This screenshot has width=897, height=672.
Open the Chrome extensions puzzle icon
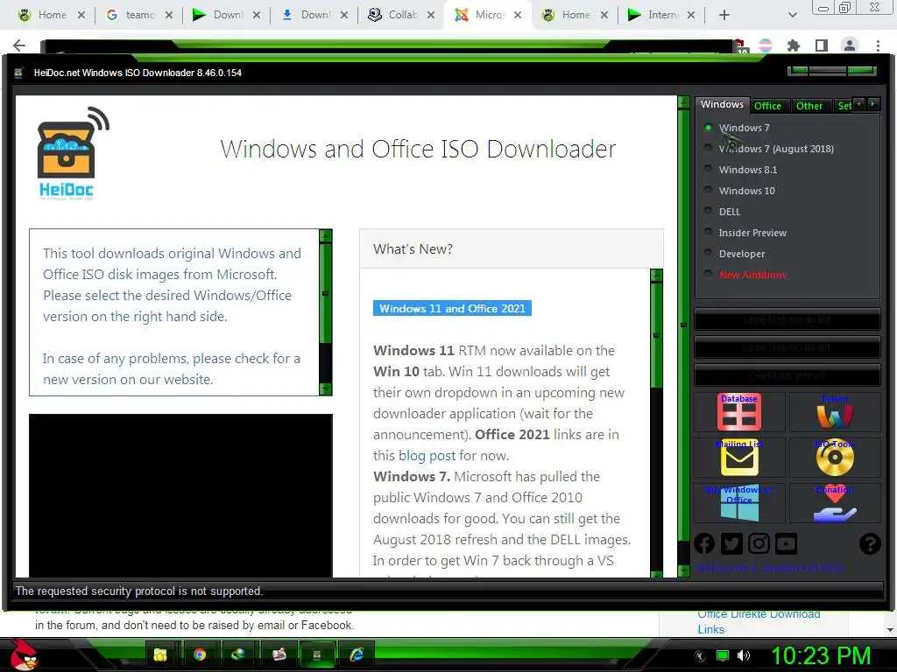tap(794, 45)
